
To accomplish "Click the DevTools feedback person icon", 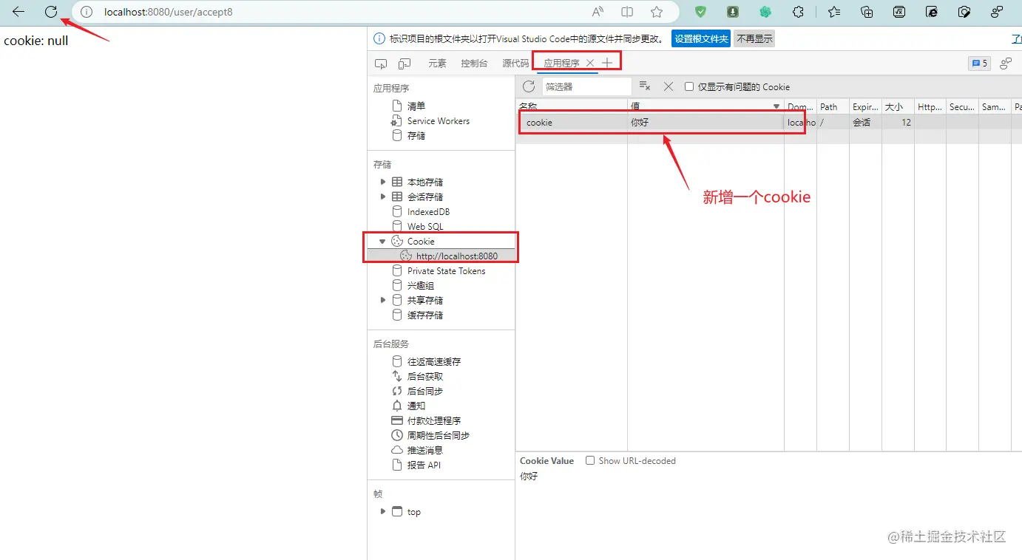I will (x=1006, y=64).
